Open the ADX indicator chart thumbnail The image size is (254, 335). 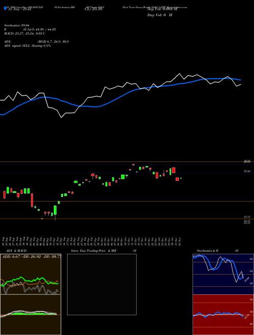30,274
